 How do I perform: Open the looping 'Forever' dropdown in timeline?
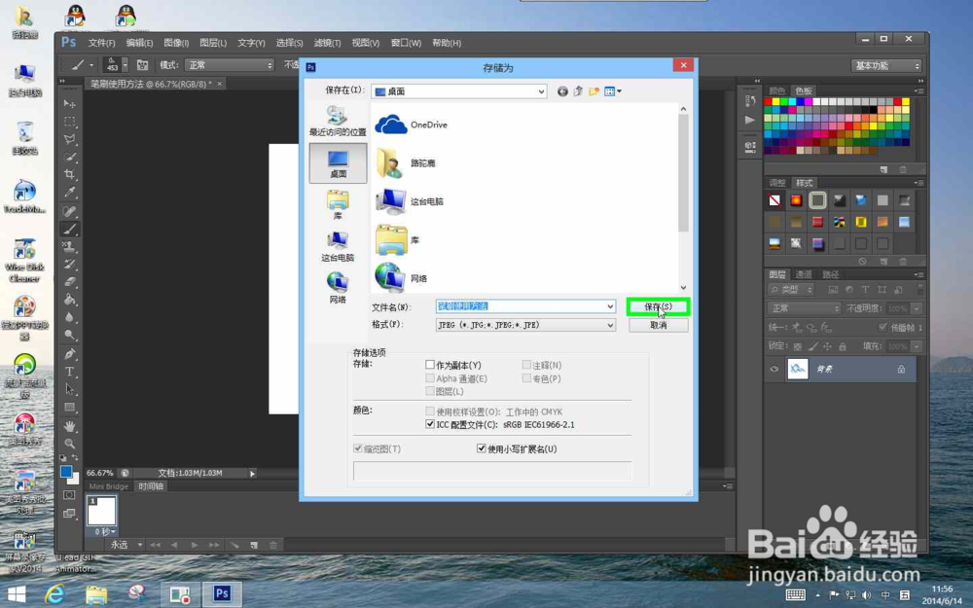click(x=126, y=545)
